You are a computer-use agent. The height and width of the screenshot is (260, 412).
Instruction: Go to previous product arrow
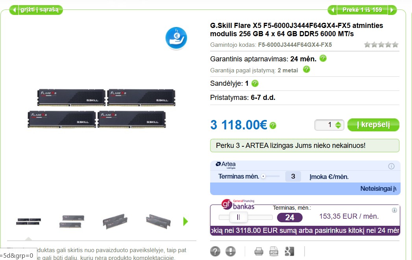[333, 10]
